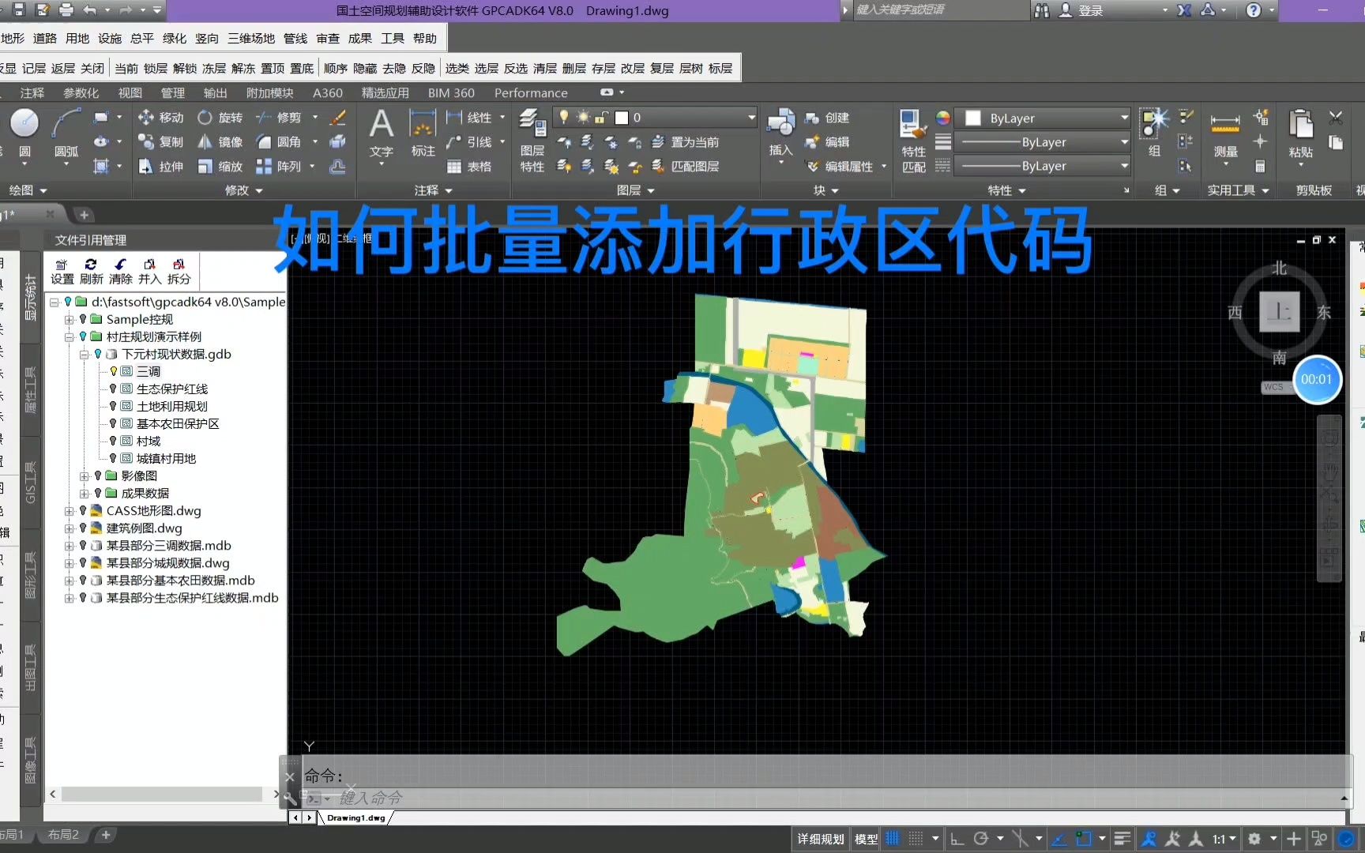Open the ByLayer color dropdown
This screenshot has height=853, width=1365.
1043,118
